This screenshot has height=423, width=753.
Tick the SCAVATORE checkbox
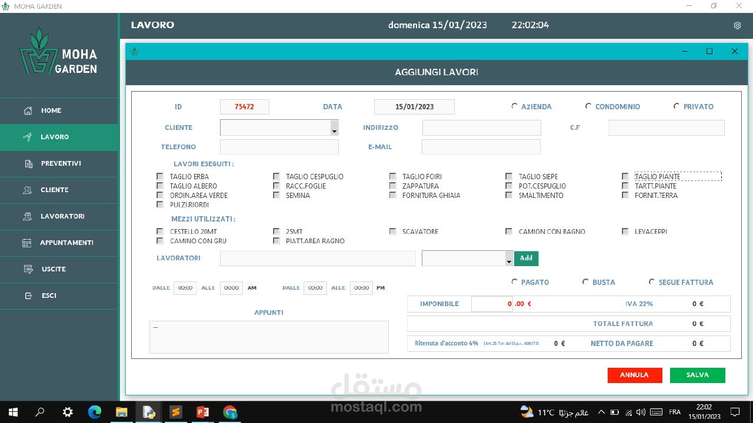click(392, 231)
